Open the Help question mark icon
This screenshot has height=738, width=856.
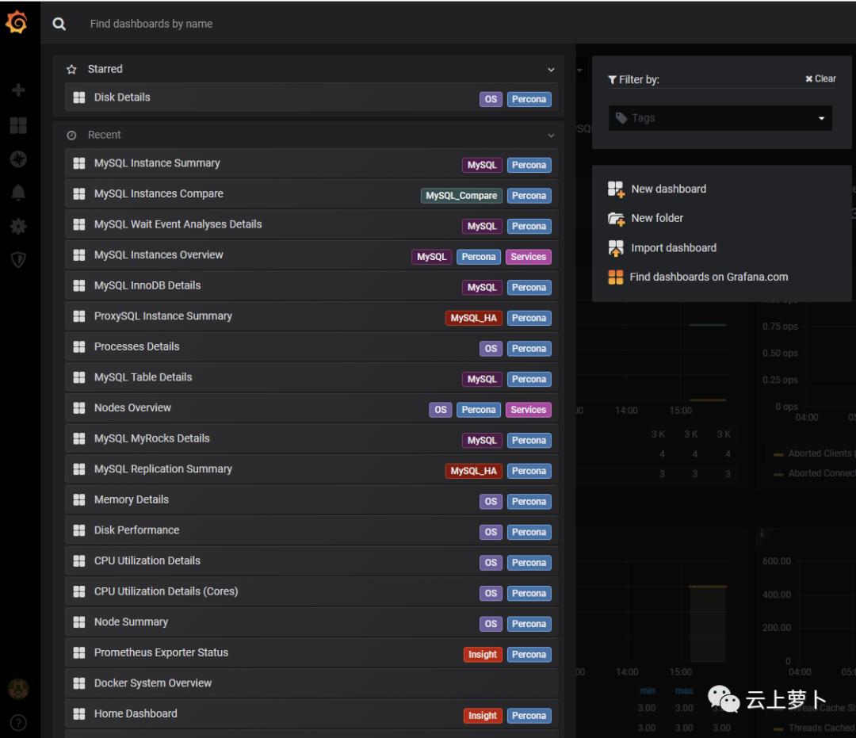(18, 723)
